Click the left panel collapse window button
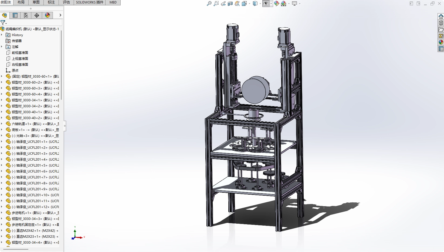444x252 pixels. 411,4
